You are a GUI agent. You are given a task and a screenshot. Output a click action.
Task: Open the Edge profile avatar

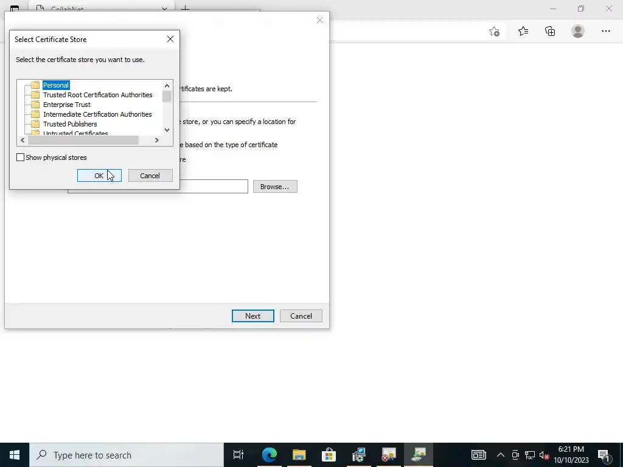(578, 31)
